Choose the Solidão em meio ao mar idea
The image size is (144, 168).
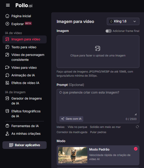tap(105, 127)
